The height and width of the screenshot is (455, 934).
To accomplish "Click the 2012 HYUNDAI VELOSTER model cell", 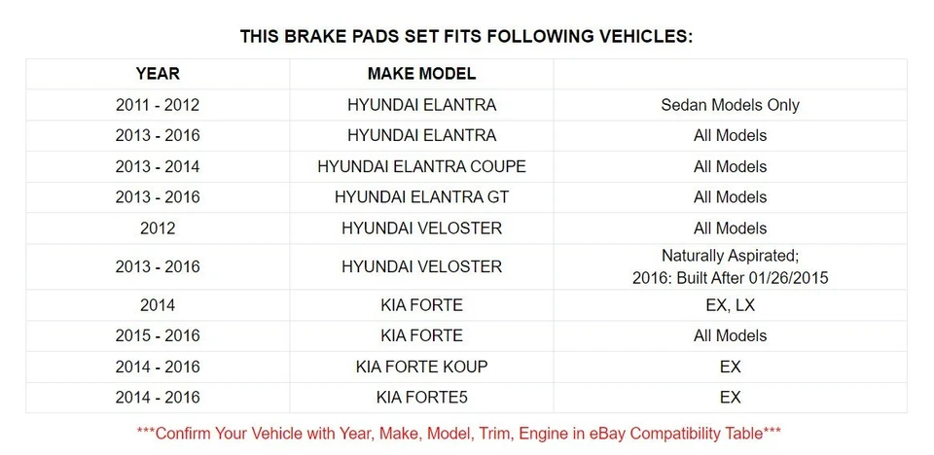I will [x=421, y=228].
